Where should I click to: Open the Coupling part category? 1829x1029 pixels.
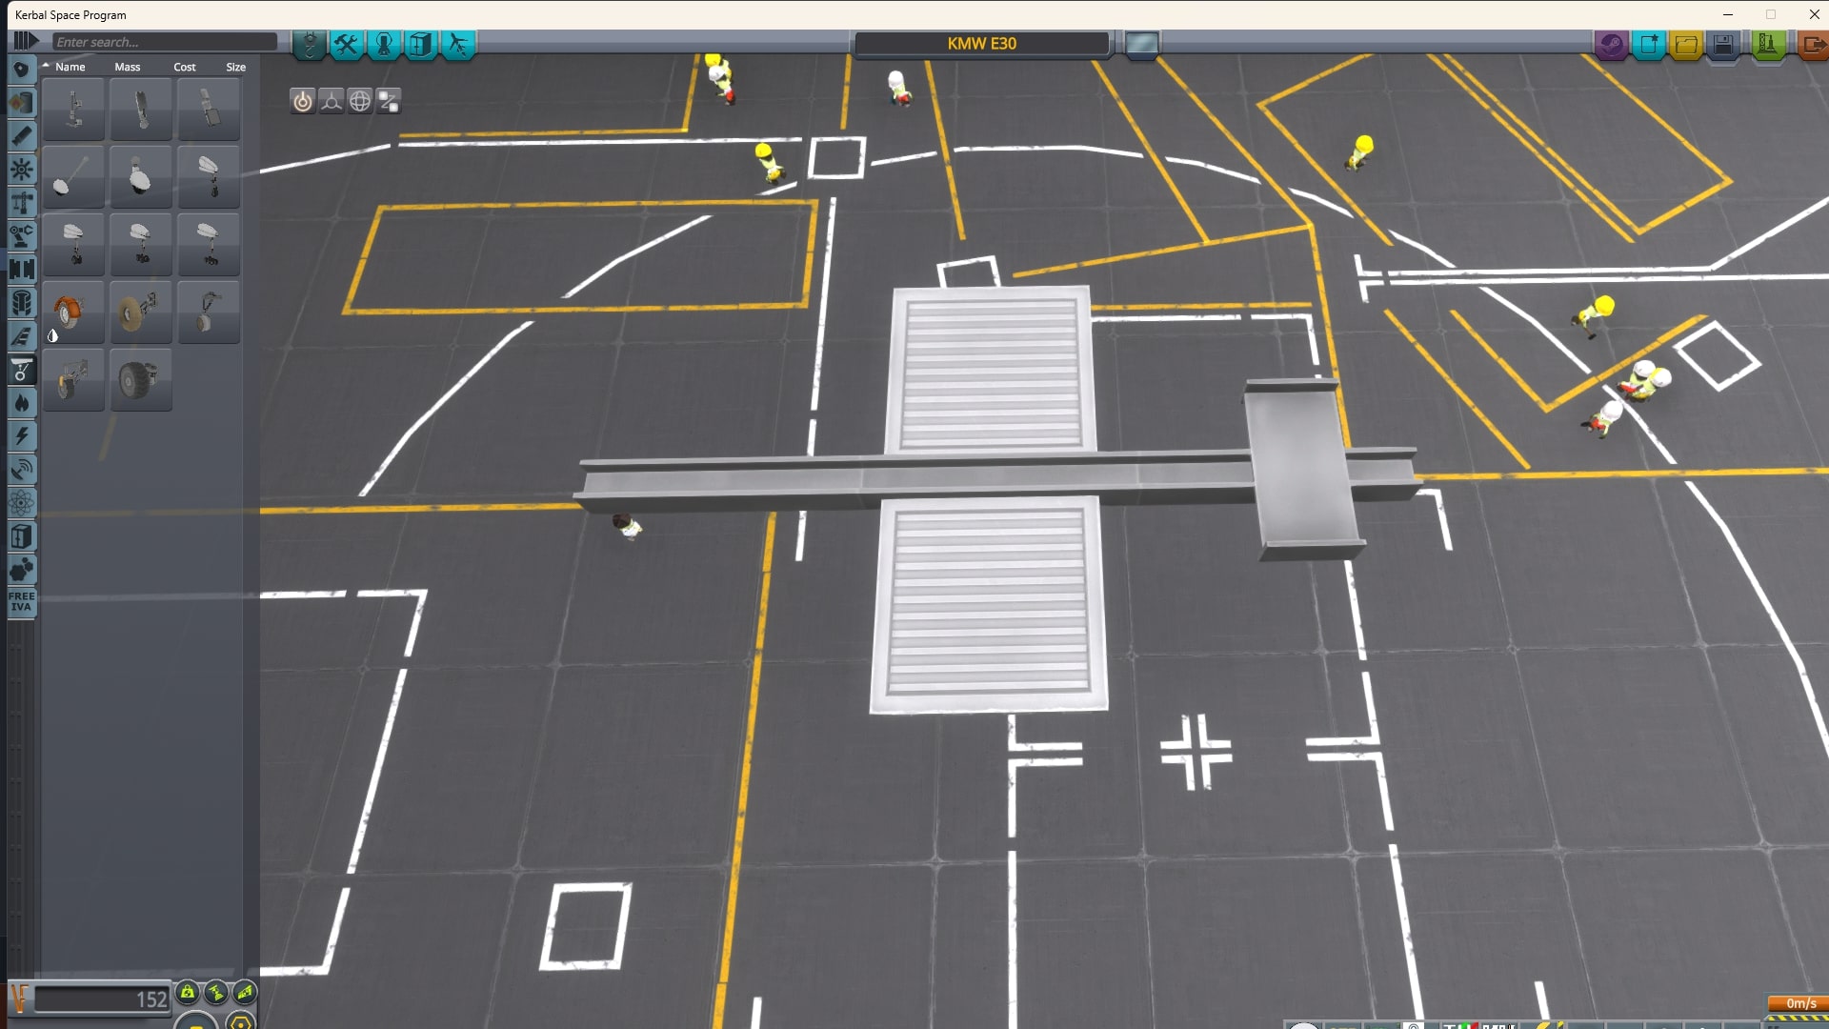(21, 270)
